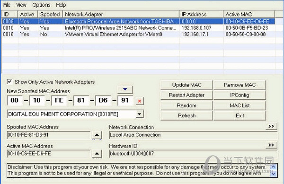
Task: Click >> button next to Network Connection
Action: (x=271, y=126)
